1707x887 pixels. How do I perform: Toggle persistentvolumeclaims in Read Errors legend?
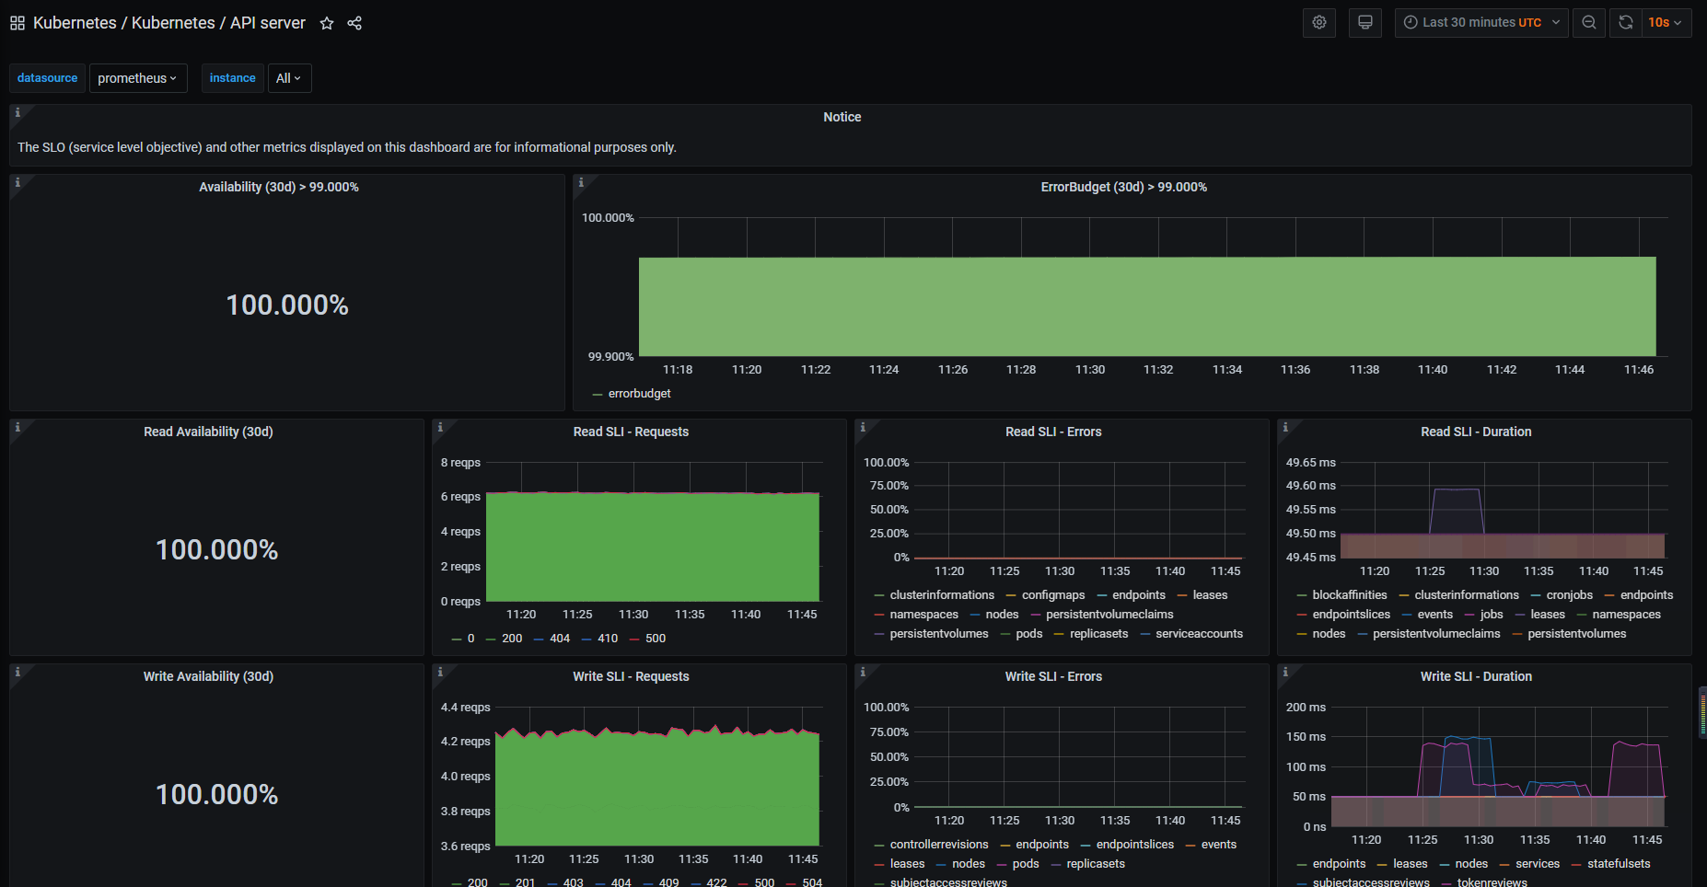[x=1109, y=615]
